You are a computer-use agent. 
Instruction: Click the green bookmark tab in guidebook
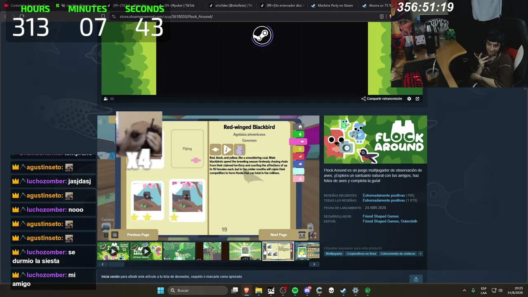(299, 134)
